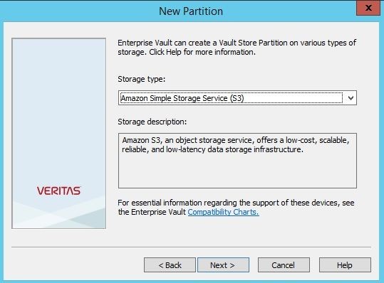This screenshot has height=283, width=384.
Task: Click the "Storage description:" label
Action: [152, 122]
